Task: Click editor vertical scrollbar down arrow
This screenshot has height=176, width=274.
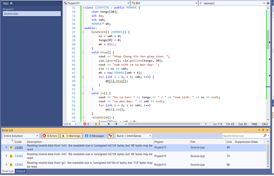Action: [268, 120]
